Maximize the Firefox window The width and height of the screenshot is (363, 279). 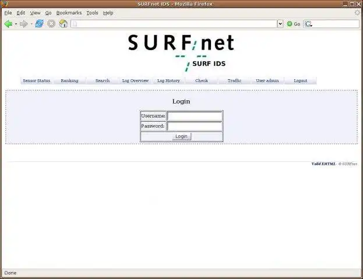coord(352,3)
